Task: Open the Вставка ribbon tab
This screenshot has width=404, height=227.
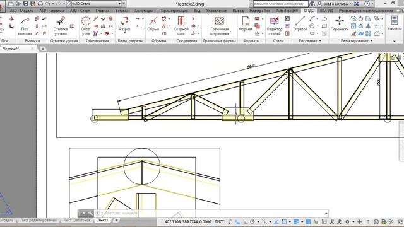Action: pos(122,11)
